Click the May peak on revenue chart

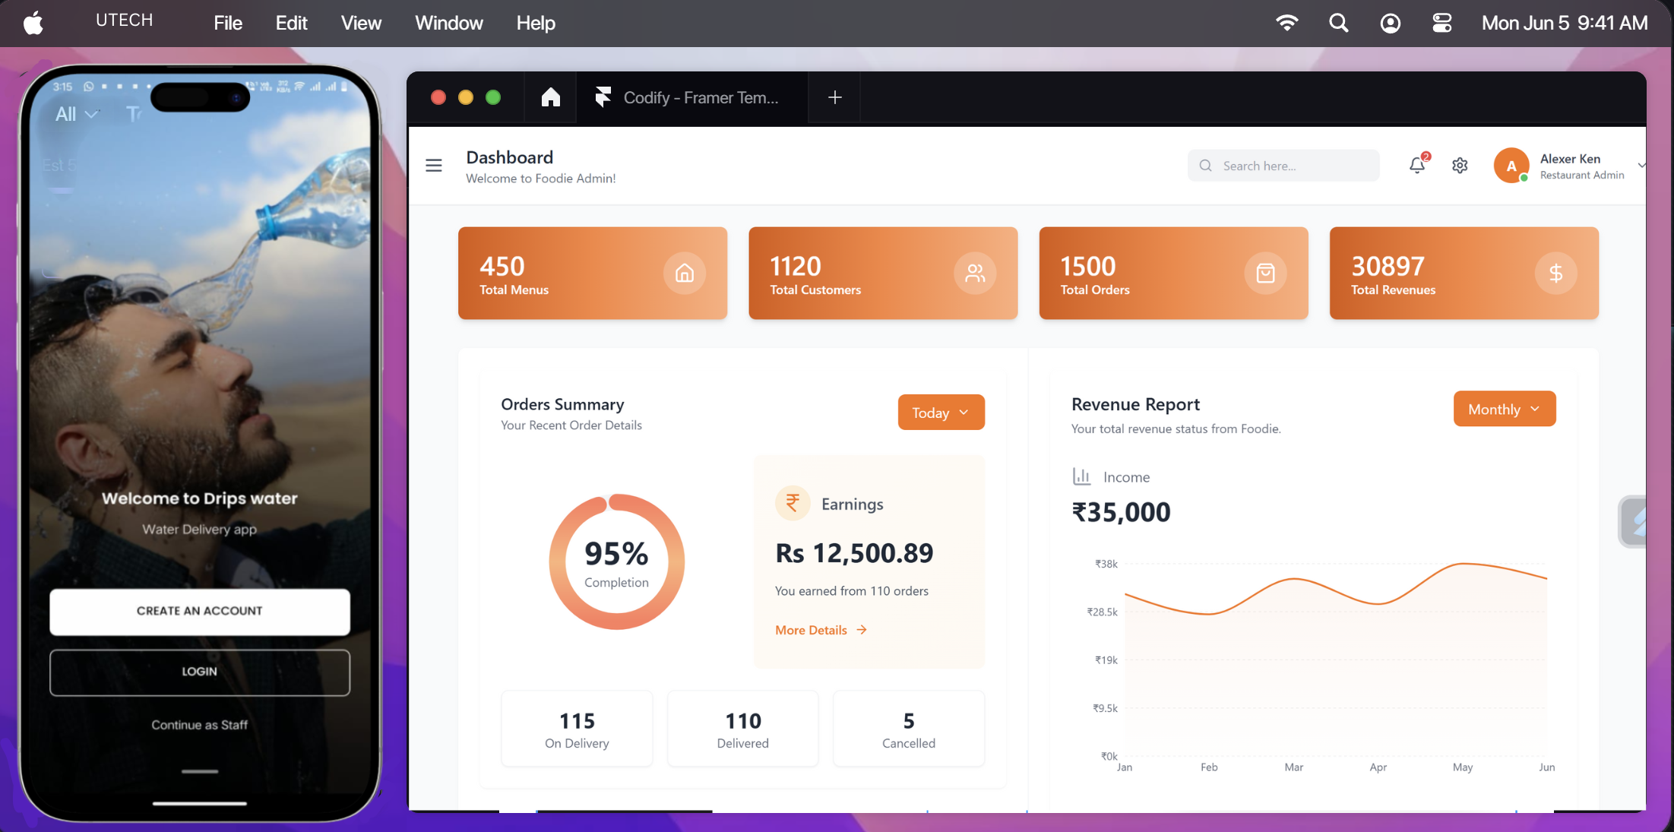click(1463, 564)
